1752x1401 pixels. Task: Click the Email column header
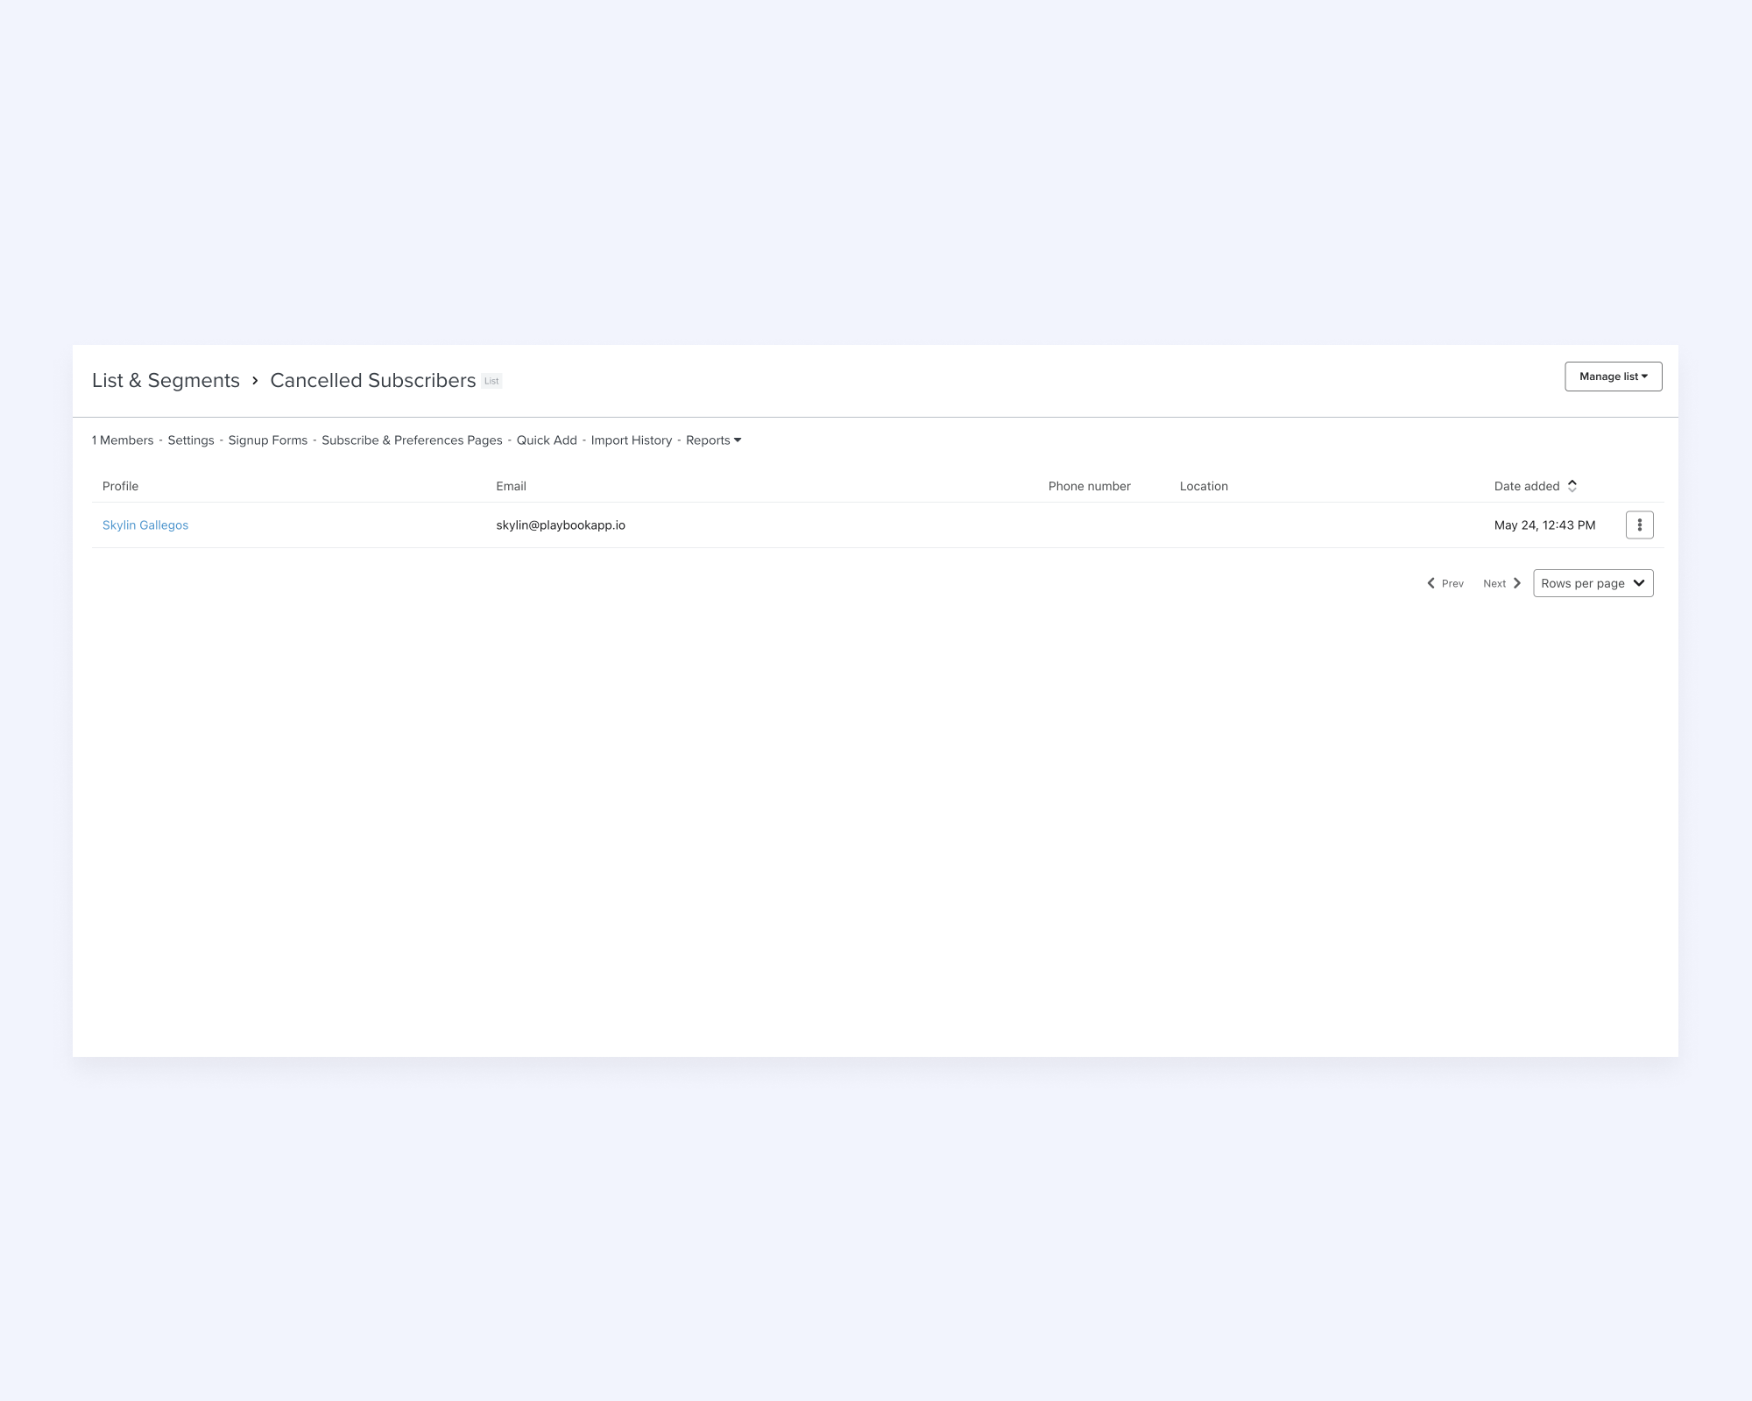pyautogui.click(x=511, y=486)
